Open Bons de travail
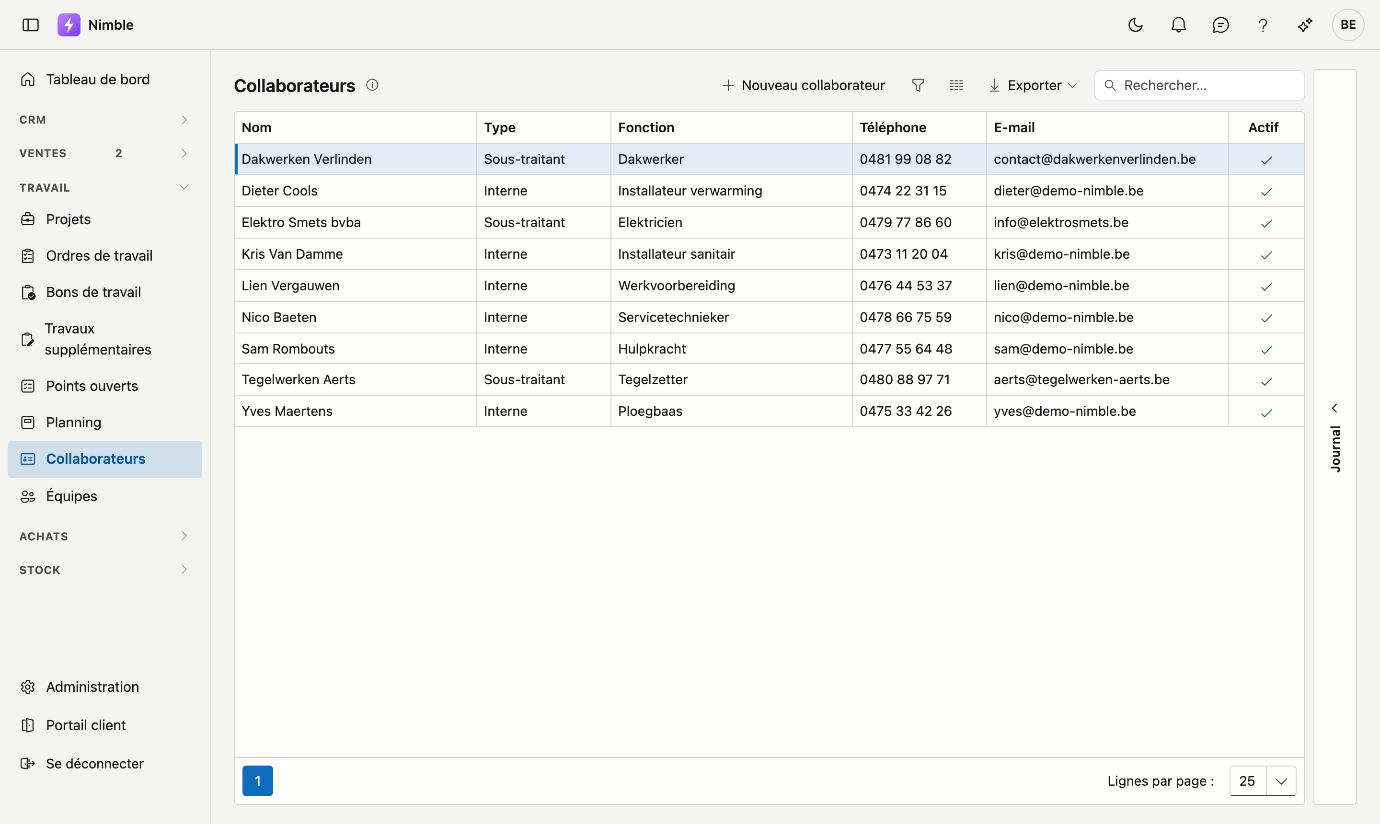 pyautogui.click(x=105, y=292)
